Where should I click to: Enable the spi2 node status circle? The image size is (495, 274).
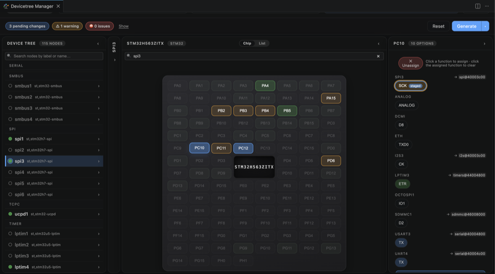tap(10, 150)
